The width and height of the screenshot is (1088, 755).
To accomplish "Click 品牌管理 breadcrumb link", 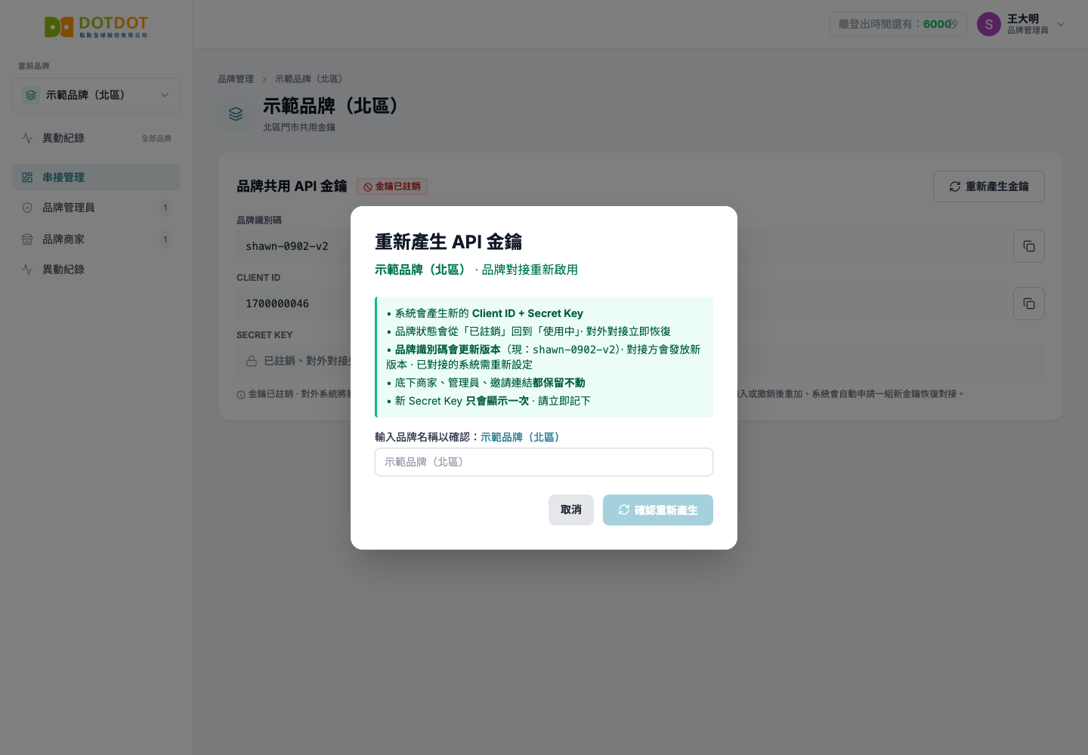I will 236,79.
